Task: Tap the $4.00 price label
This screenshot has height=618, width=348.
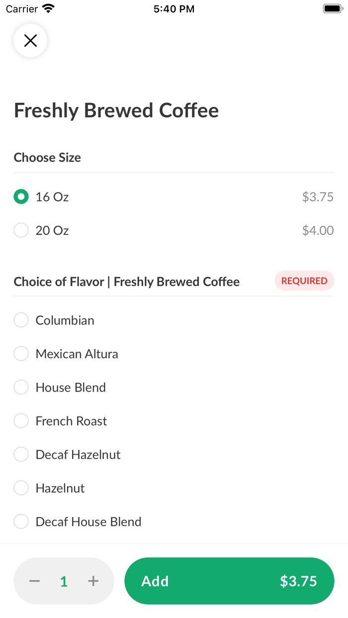Action: click(318, 231)
